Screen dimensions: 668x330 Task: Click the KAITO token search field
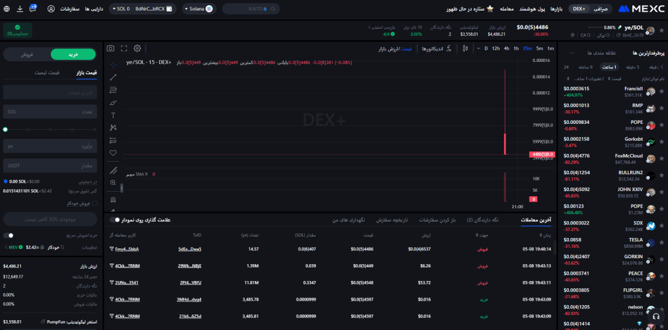click(x=251, y=8)
